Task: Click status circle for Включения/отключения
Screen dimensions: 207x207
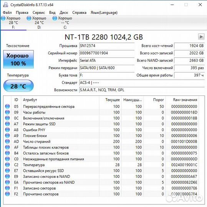Action: [7, 118]
